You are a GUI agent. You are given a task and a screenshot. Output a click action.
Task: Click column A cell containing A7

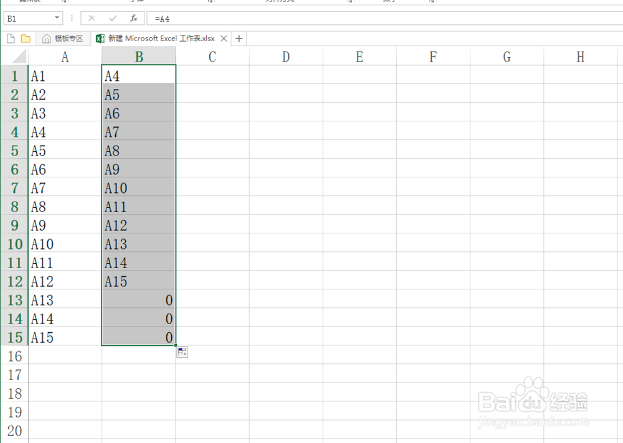pyautogui.click(x=65, y=187)
